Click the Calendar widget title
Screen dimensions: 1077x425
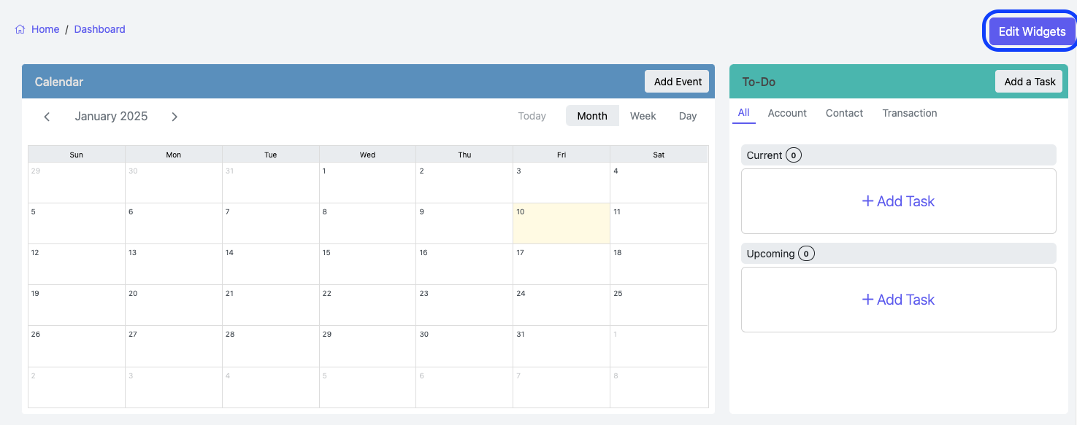(59, 82)
